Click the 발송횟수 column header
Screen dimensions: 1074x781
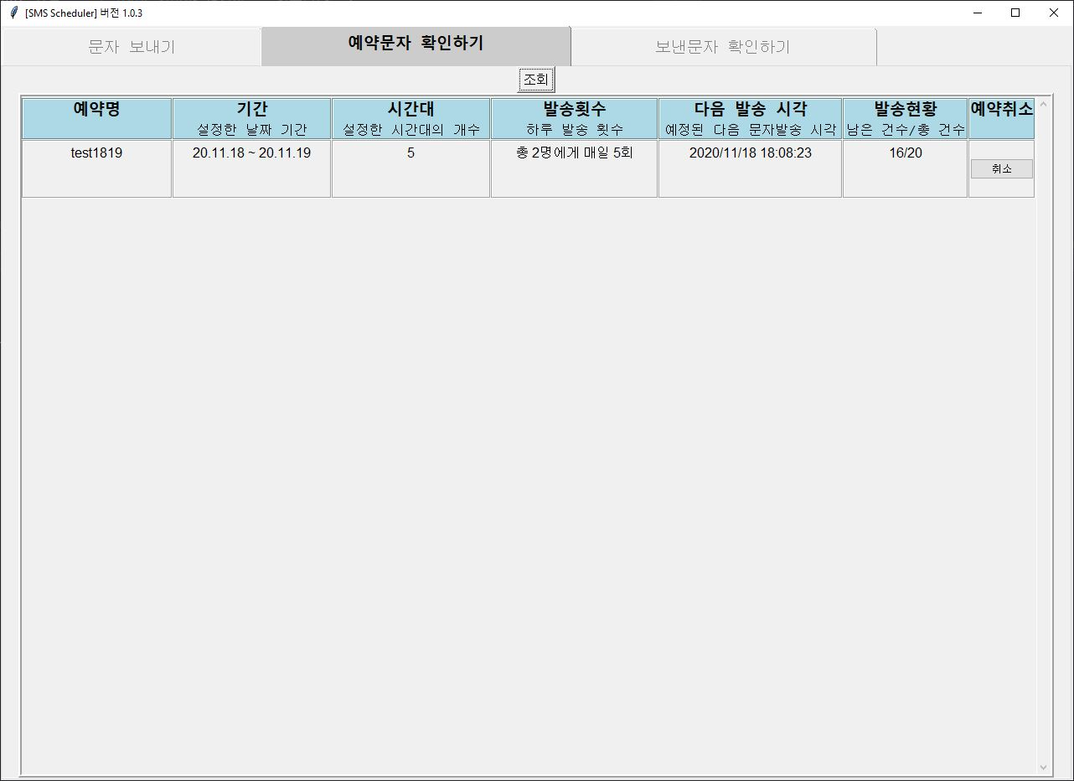[x=574, y=118]
